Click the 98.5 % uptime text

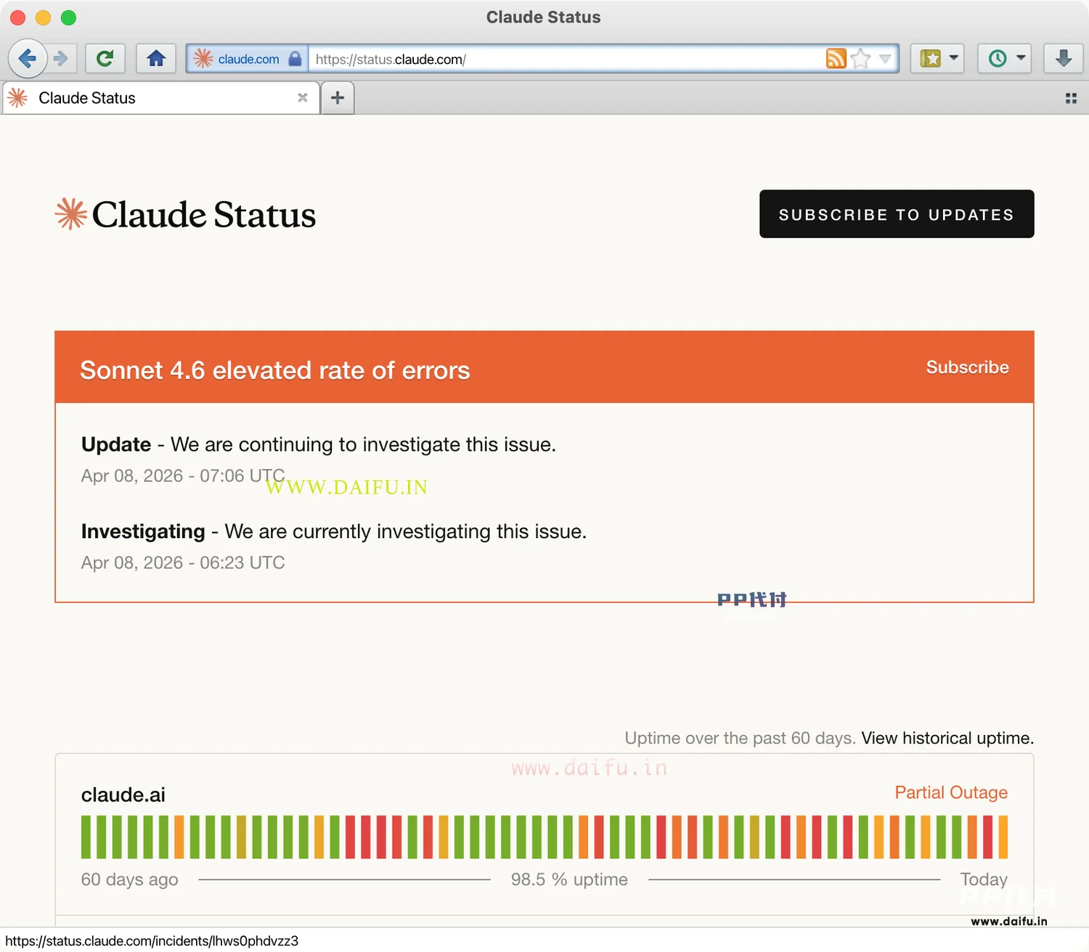(x=569, y=879)
